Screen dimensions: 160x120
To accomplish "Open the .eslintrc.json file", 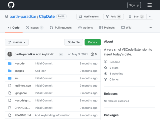I will tap(23, 85).
